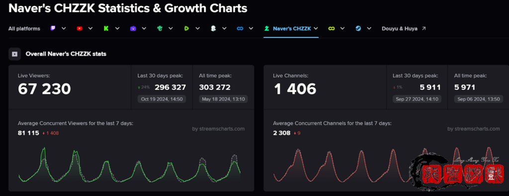Open the green Trovo platform icon
The height and width of the screenshot is (196, 509).
[x=160, y=28]
